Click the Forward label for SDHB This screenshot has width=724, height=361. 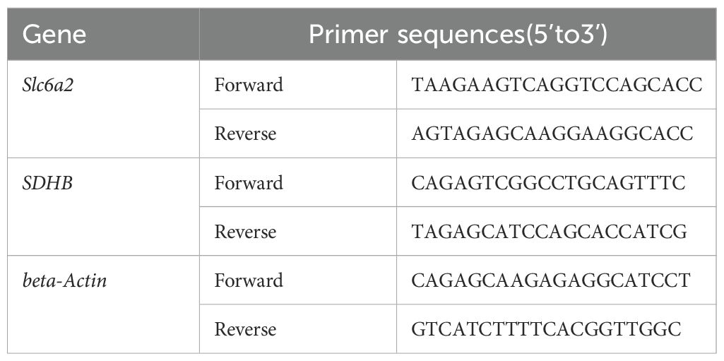(x=248, y=183)
